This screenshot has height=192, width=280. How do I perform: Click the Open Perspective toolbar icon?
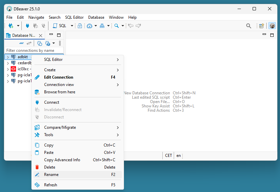point(261,26)
